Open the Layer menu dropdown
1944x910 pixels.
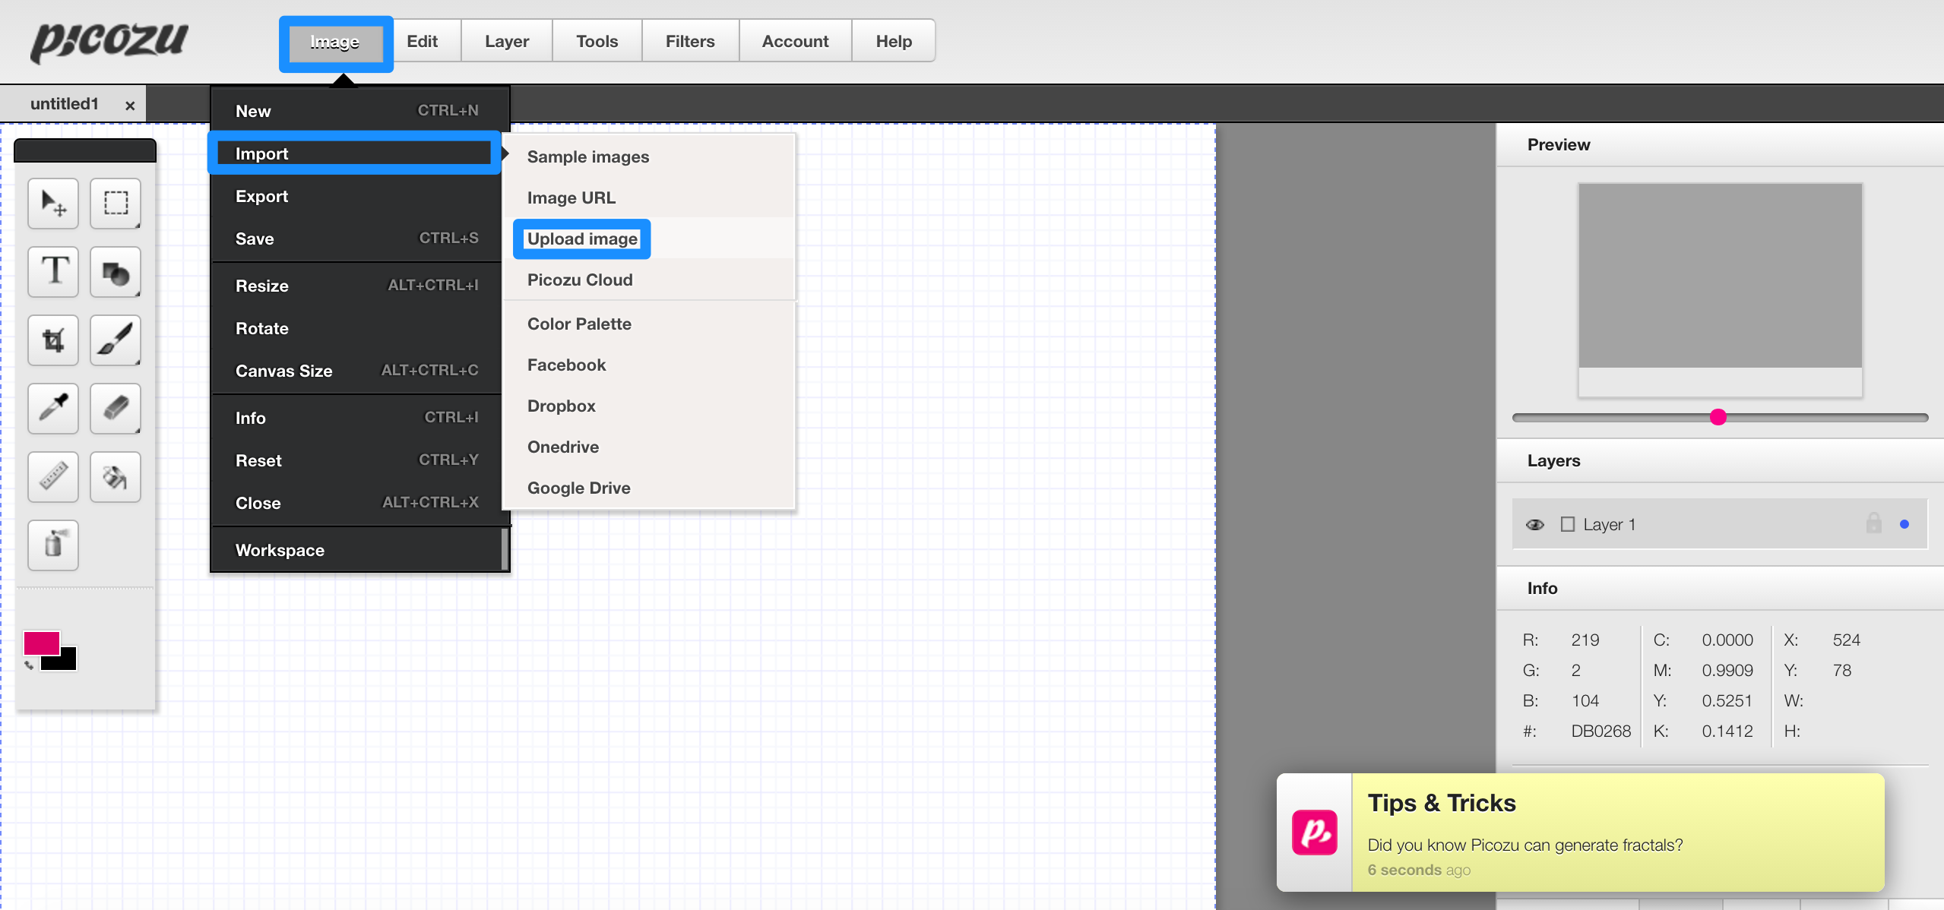(x=506, y=41)
